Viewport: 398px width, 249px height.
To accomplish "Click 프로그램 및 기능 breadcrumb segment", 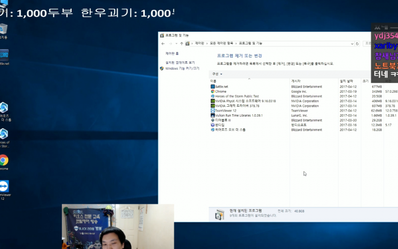I will point(251,44).
